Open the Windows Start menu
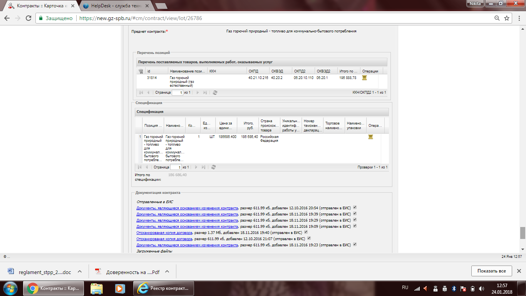Screen dimensions: 526x296 tap(10, 288)
